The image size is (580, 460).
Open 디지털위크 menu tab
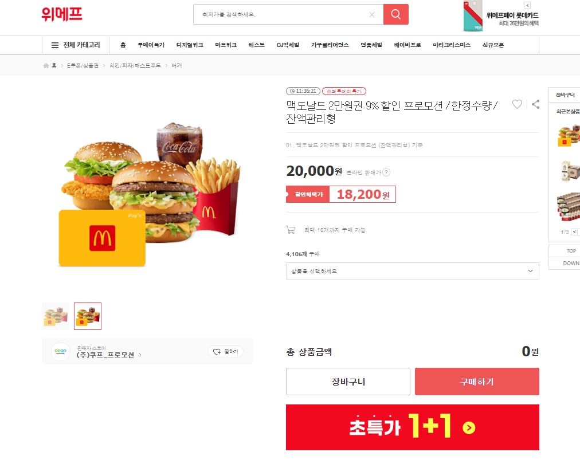pos(190,45)
